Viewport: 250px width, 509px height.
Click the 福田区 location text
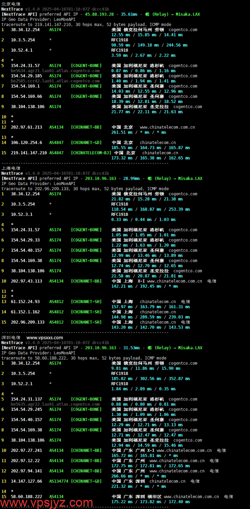pyautogui.click(x=154, y=497)
